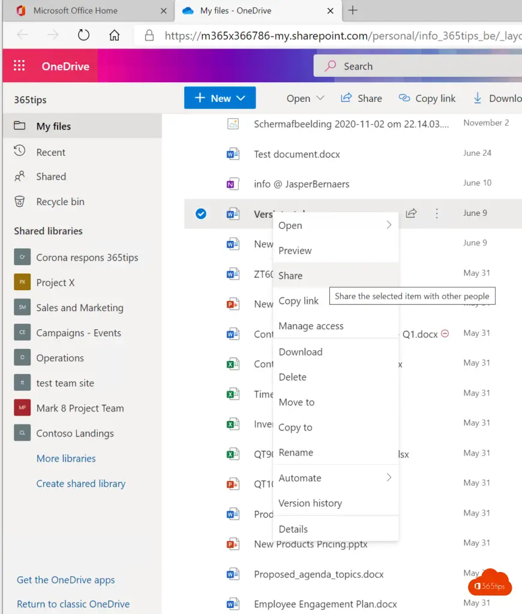Image resolution: width=522 pixels, height=614 pixels.
Task: Click the Mark 8 Project Team library icon
Action: (22, 408)
